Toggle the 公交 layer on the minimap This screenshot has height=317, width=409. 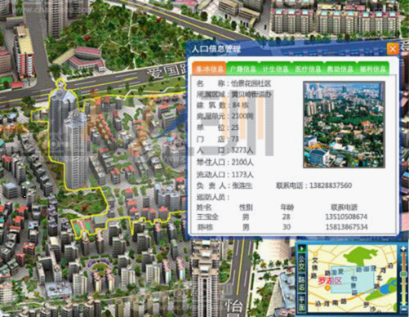(x=301, y=262)
